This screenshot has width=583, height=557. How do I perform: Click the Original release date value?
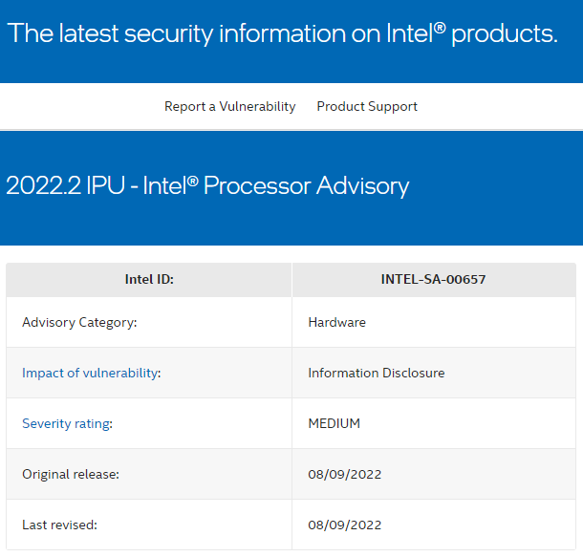pos(345,475)
